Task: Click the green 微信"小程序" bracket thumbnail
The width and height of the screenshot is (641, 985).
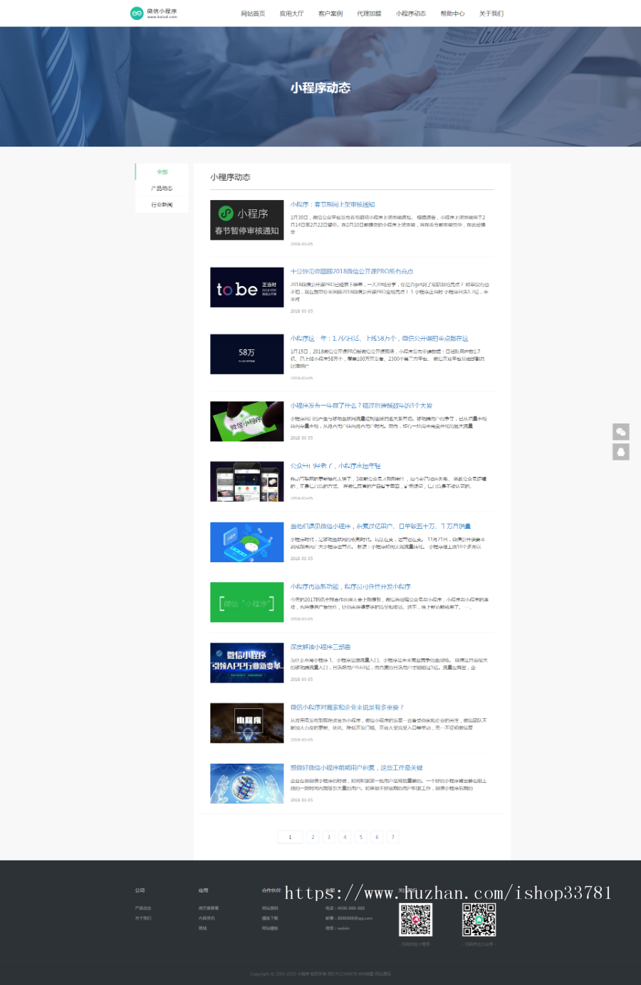Action: (247, 602)
